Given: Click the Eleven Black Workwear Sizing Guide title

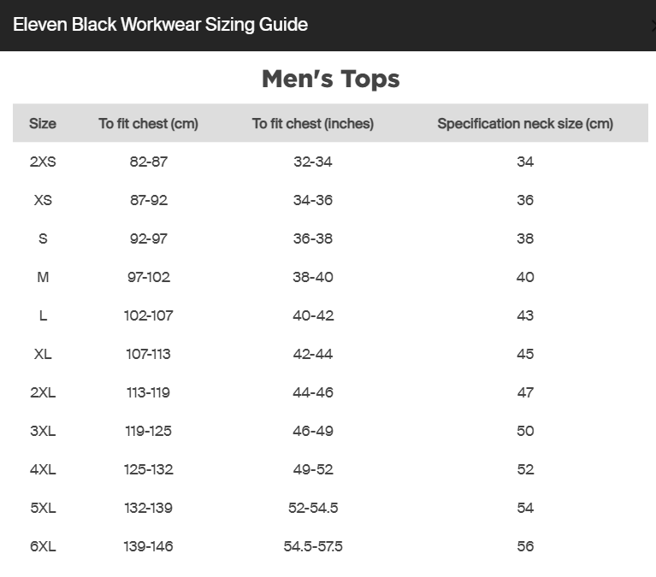Looking at the screenshot, I should click(x=160, y=24).
